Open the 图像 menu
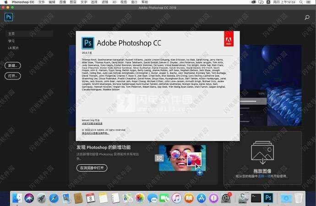316x206 pixels. click(x=63, y=2)
